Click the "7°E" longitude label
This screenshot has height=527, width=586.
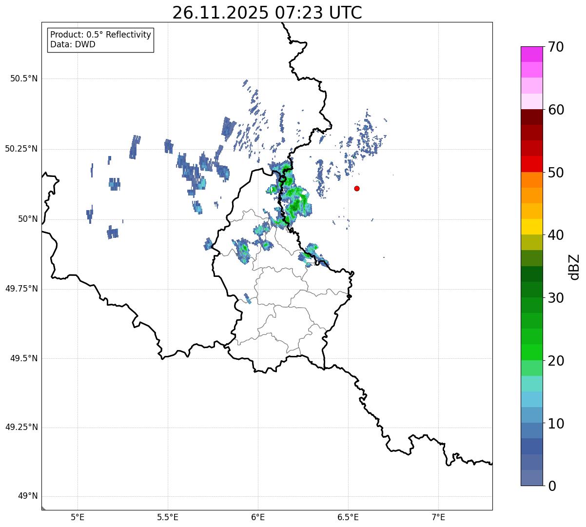pos(439,517)
